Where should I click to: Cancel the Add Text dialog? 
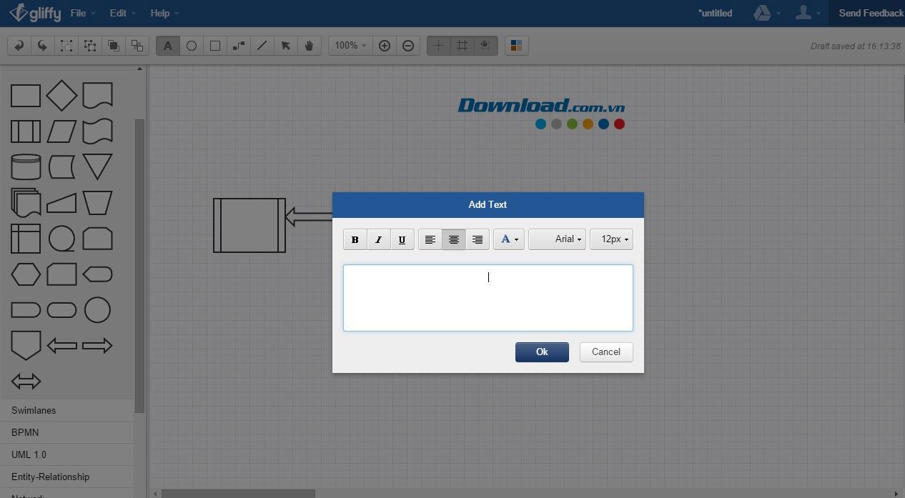(x=605, y=352)
